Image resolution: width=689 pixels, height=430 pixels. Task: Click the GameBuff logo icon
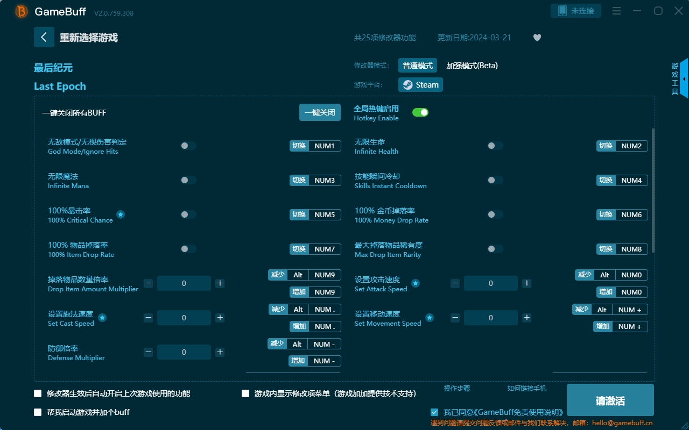(x=22, y=11)
